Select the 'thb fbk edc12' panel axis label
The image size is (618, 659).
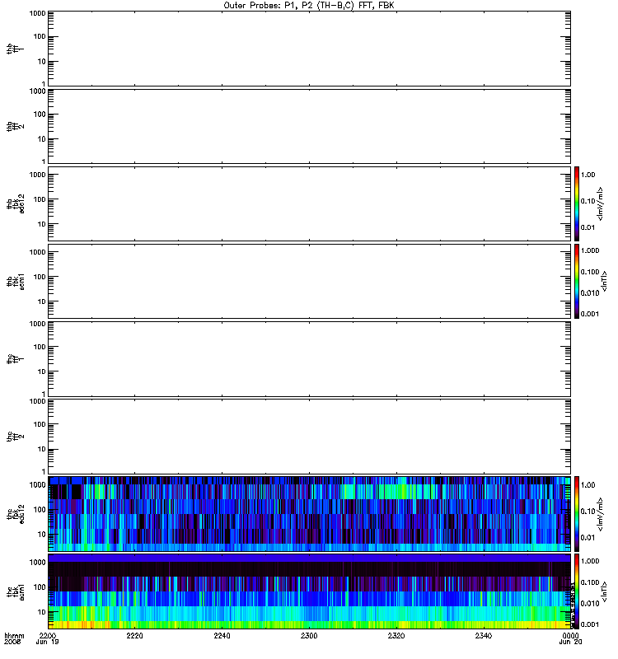pos(16,203)
